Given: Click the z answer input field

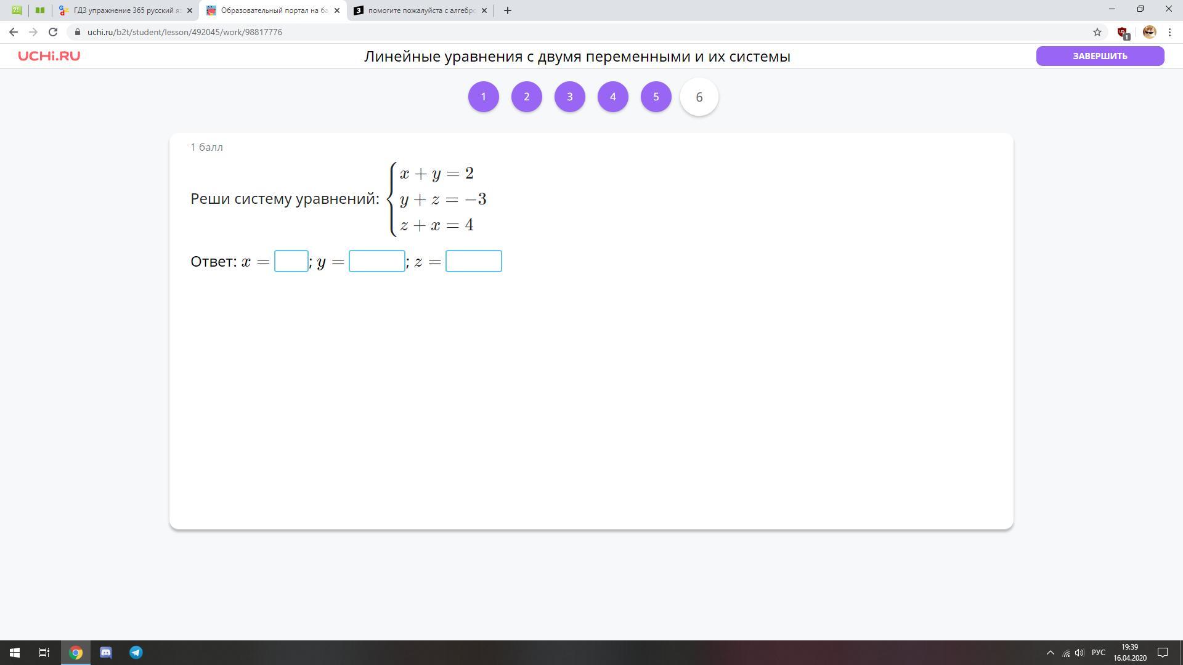Looking at the screenshot, I should [x=473, y=261].
